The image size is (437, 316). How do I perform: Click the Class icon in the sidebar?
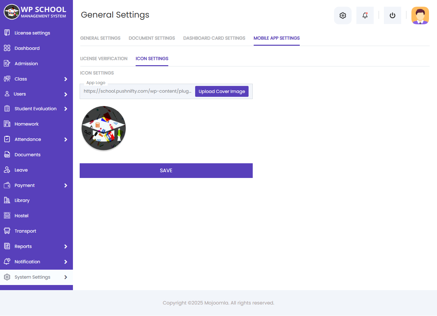[x=7, y=79]
